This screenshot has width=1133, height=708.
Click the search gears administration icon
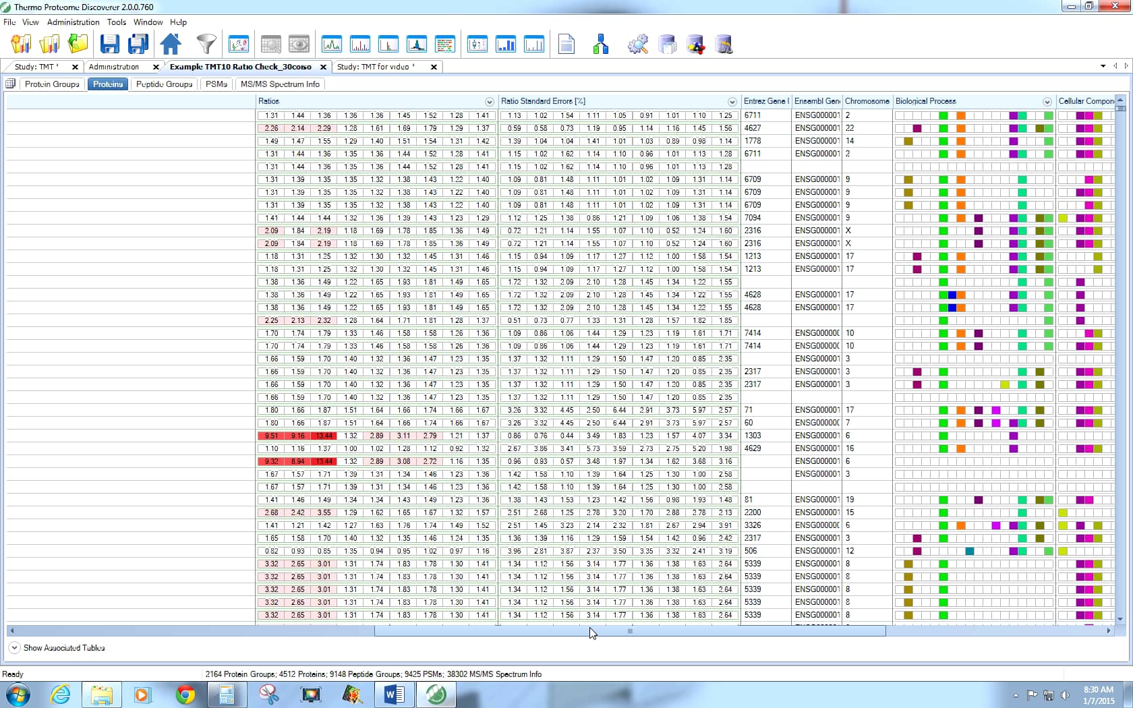pos(638,44)
